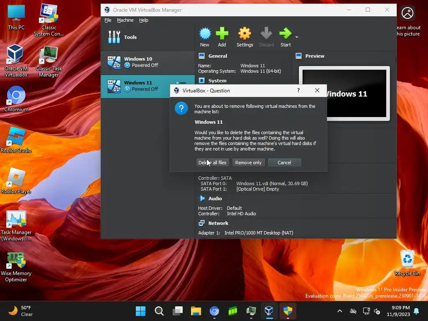Click the Discard toolbar icon

pos(266,37)
